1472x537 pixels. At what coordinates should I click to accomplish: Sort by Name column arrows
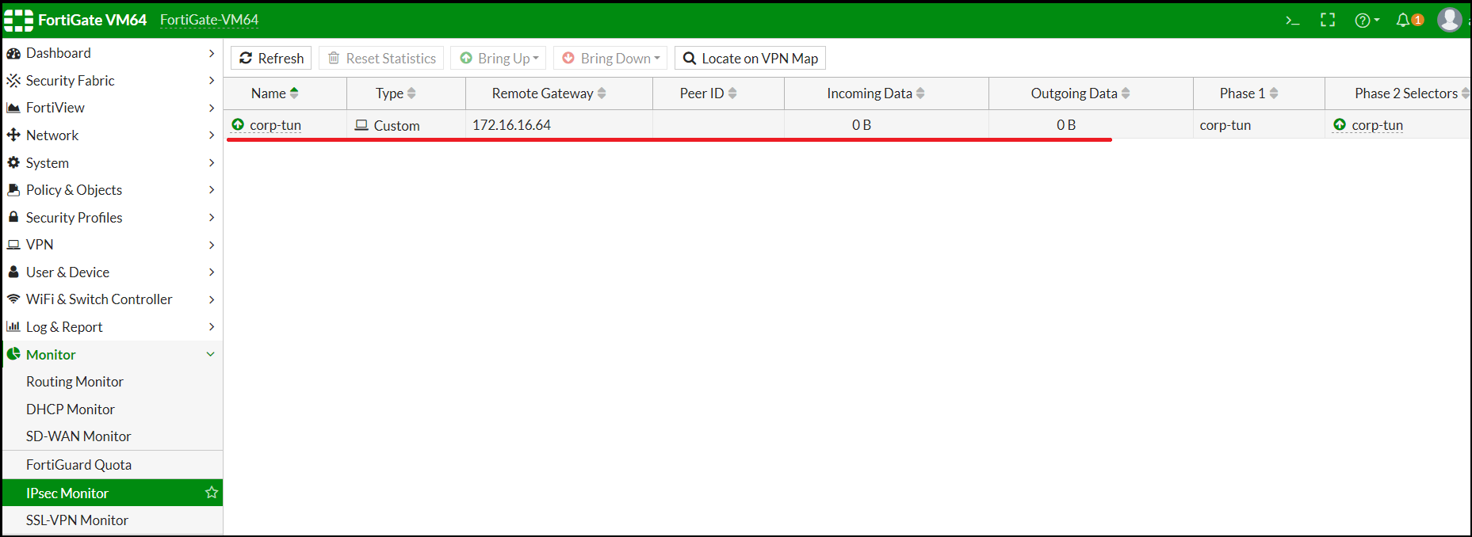294,93
